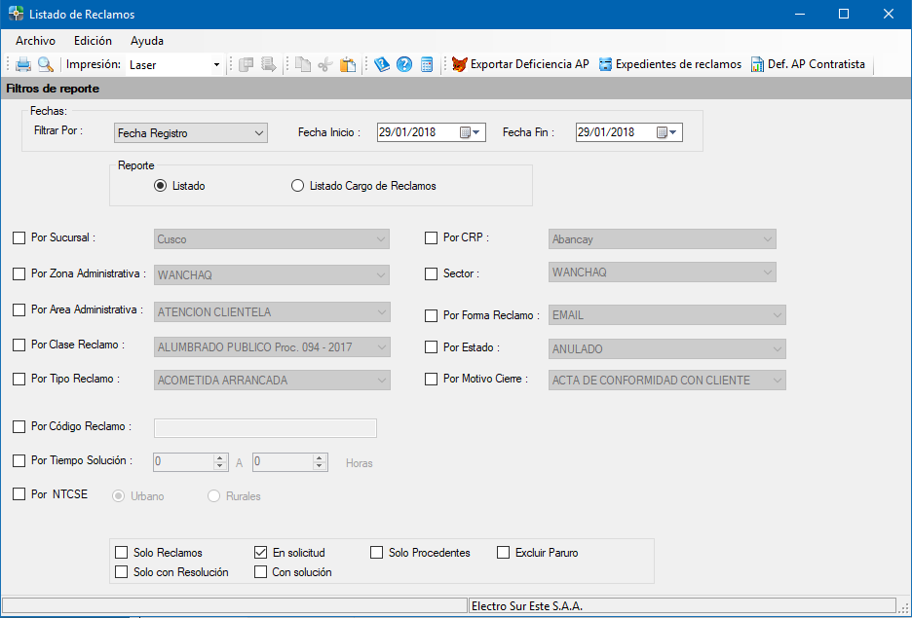
Task: Uncheck the En solicitud checkbox
Action: (x=260, y=553)
